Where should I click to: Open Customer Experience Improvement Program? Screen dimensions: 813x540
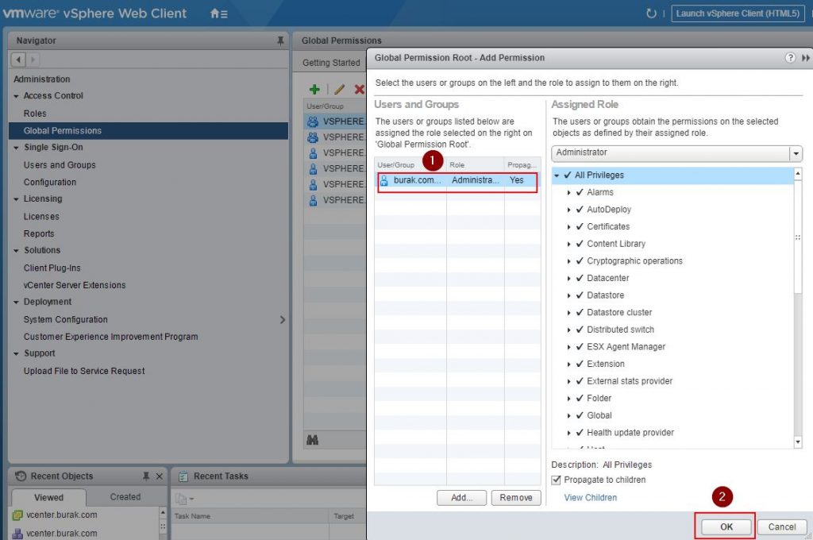pos(111,337)
